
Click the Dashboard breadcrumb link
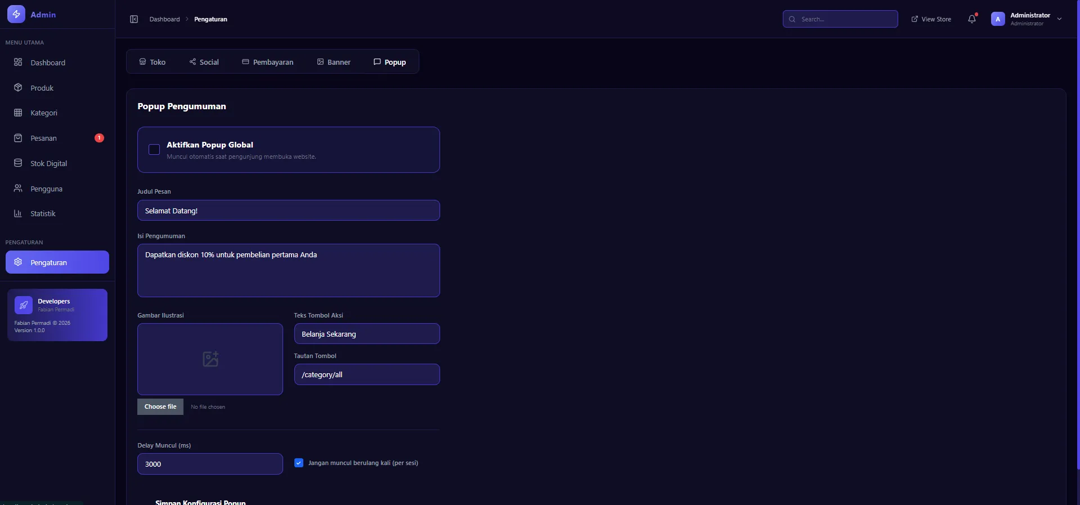tap(164, 19)
